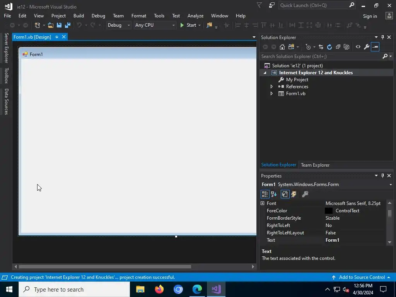The width and height of the screenshot is (396, 297).
Task: Click the Solution Explorer search magnifier
Action: click(385, 56)
